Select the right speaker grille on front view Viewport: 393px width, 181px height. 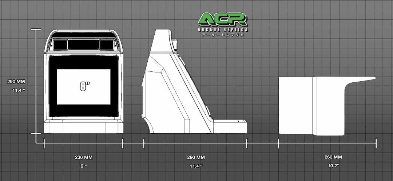[x=106, y=44]
